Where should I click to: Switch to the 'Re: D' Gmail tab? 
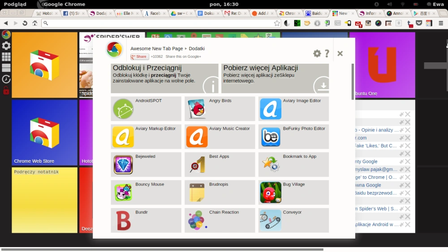coord(235,13)
